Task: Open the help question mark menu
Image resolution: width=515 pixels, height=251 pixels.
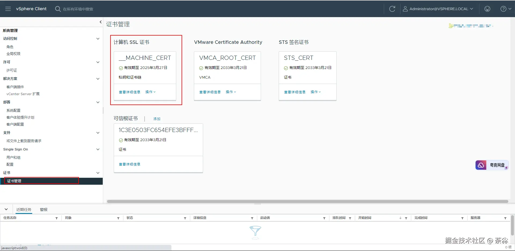Action: pyautogui.click(x=506, y=9)
